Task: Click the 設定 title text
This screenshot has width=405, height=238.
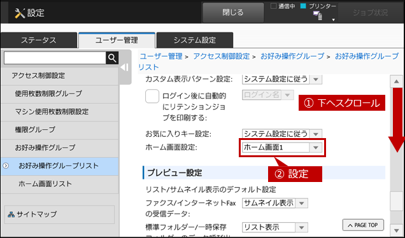Action: coord(36,13)
